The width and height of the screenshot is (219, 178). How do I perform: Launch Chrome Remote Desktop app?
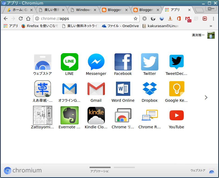[x=150, y=115]
